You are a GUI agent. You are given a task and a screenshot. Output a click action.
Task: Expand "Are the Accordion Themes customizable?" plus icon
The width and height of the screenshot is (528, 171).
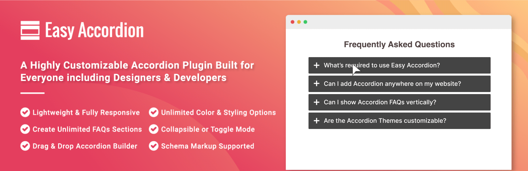317,121
